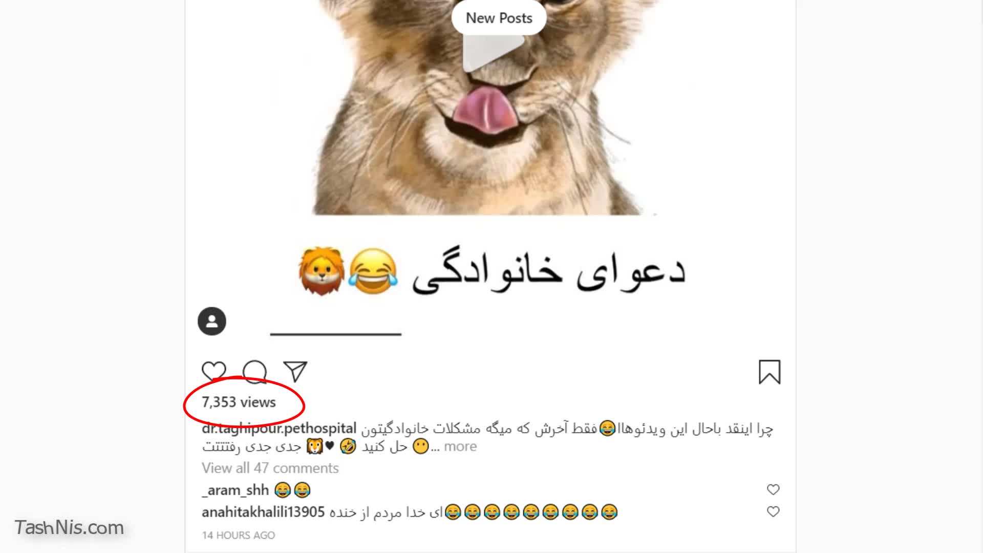Open View all 47 comments
The height and width of the screenshot is (553, 983).
[x=270, y=468]
